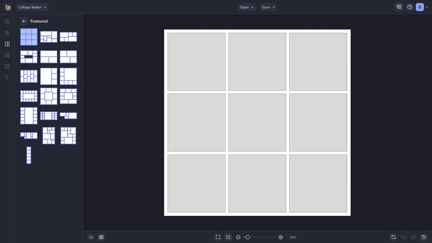Open the Customize settings sliders panel
Screen dimensions: 432x243
[x=7, y=33]
